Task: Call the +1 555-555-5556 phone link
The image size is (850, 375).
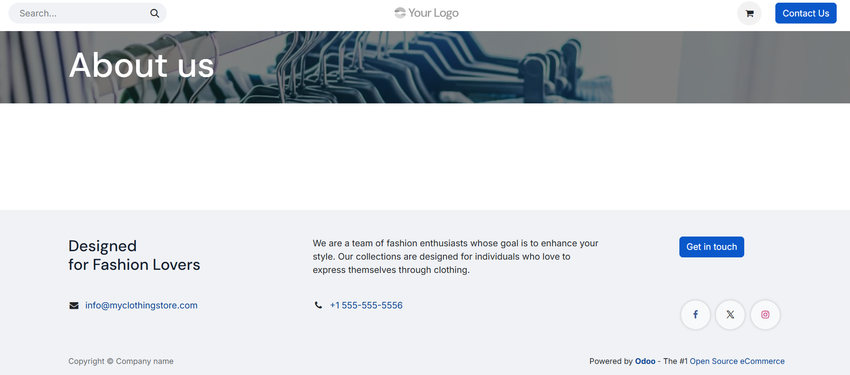Action: (366, 305)
